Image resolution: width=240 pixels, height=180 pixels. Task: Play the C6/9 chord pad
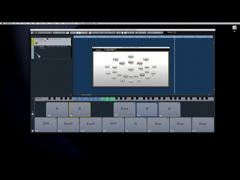click(46, 124)
